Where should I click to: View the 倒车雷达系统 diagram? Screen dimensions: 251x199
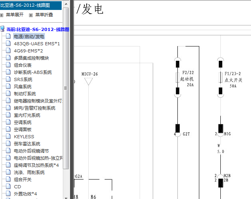pyautogui.click(x=27, y=144)
